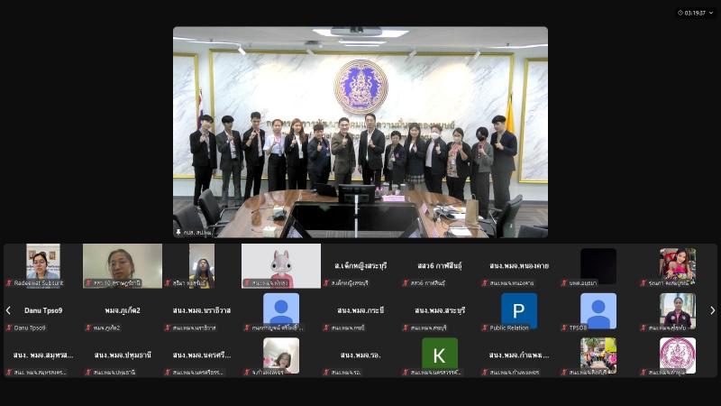Click the large 'สนง.พมจ.นราธิวาส' name
The image size is (721, 406).
pos(202,310)
